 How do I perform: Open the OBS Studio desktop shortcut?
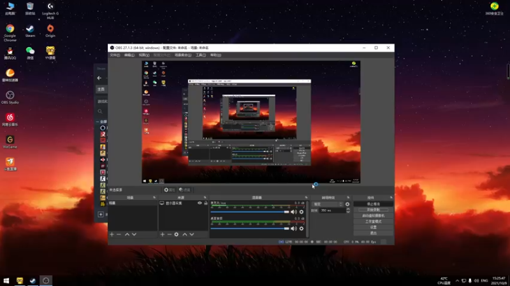point(10,97)
